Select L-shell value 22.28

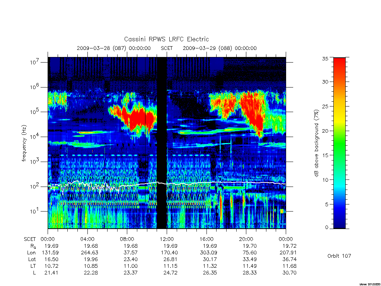(91, 273)
